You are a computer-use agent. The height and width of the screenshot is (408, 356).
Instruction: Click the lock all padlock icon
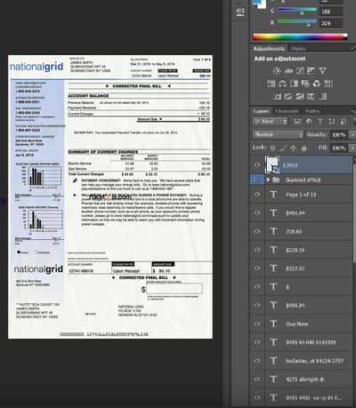[x=303, y=148]
